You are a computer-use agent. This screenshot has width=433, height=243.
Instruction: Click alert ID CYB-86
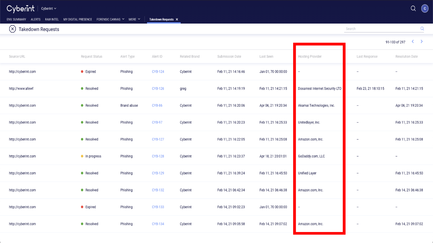(x=157, y=106)
